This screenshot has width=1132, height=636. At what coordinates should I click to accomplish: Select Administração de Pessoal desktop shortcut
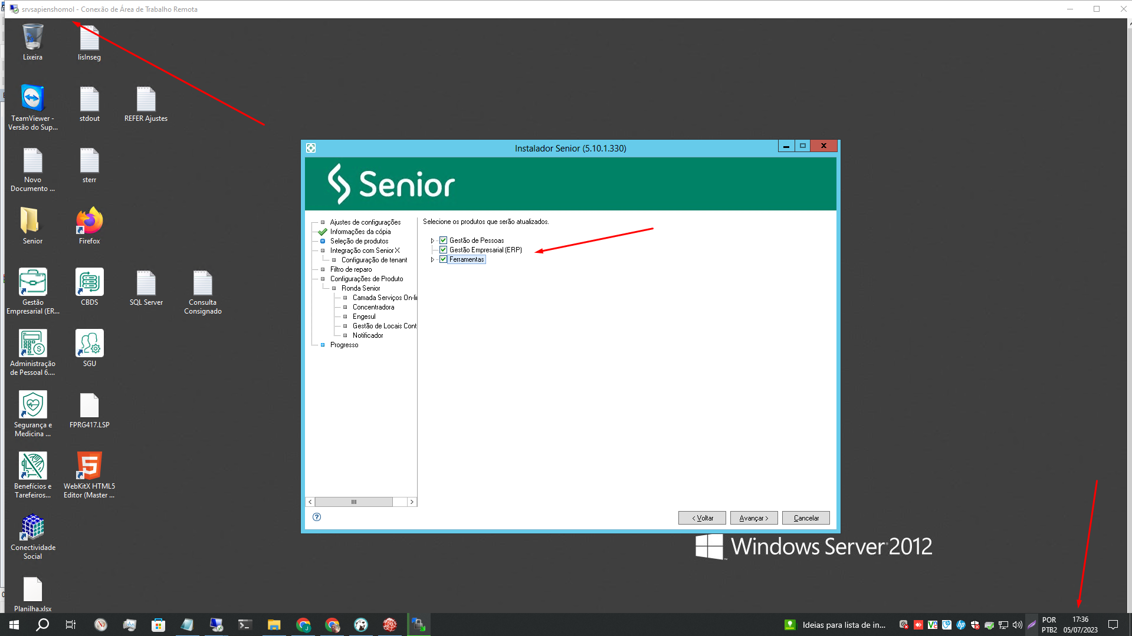pos(32,352)
